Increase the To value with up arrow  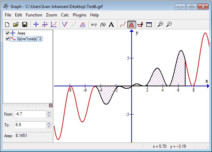49,123
